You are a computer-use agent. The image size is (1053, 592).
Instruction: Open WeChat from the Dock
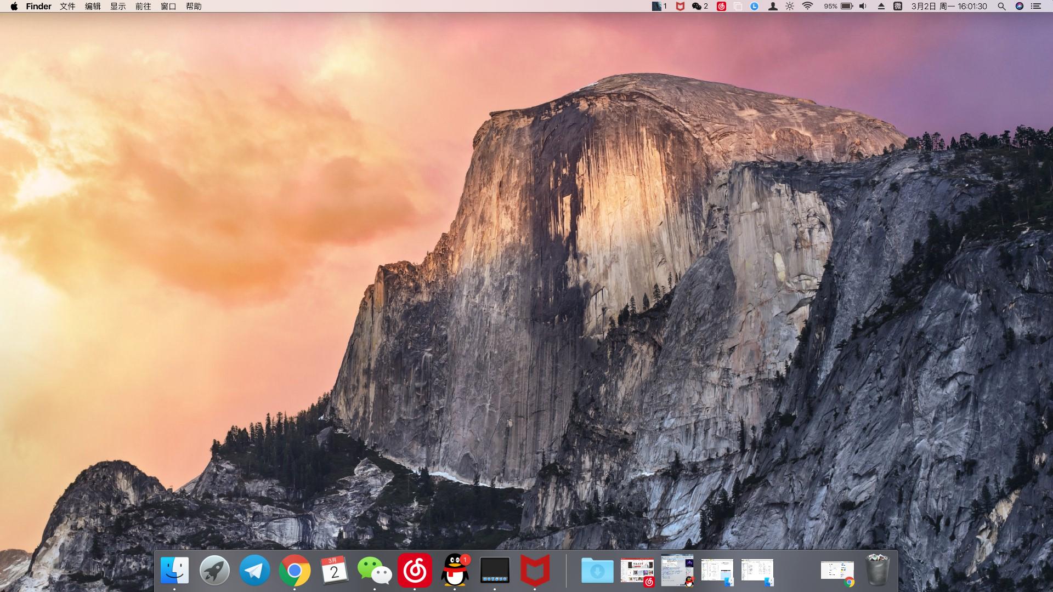point(375,571)
